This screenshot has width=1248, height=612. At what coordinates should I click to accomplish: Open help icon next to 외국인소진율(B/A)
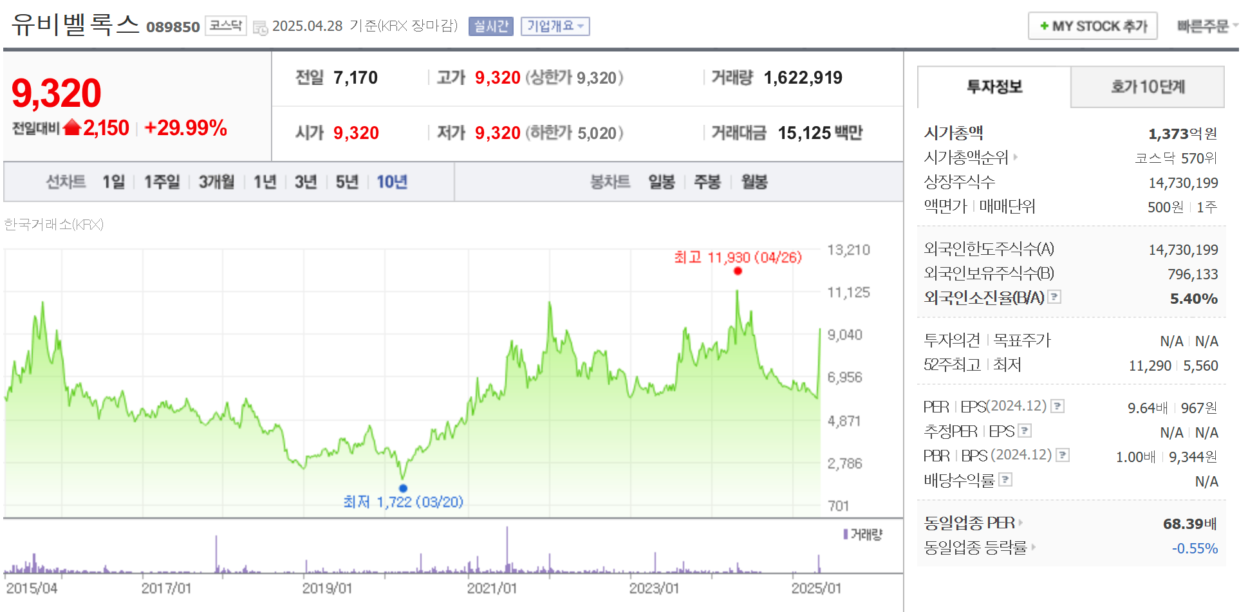(1054, 297)
